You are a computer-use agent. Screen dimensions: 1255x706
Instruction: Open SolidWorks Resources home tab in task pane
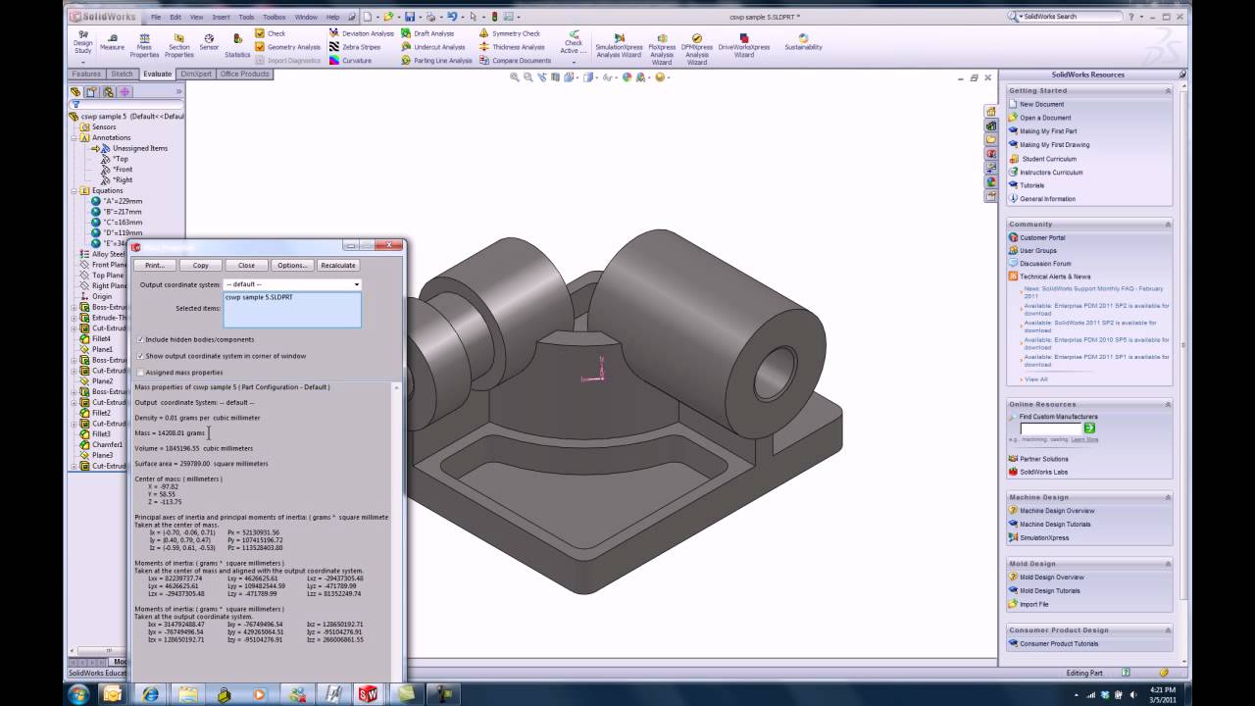pos(991,112)
